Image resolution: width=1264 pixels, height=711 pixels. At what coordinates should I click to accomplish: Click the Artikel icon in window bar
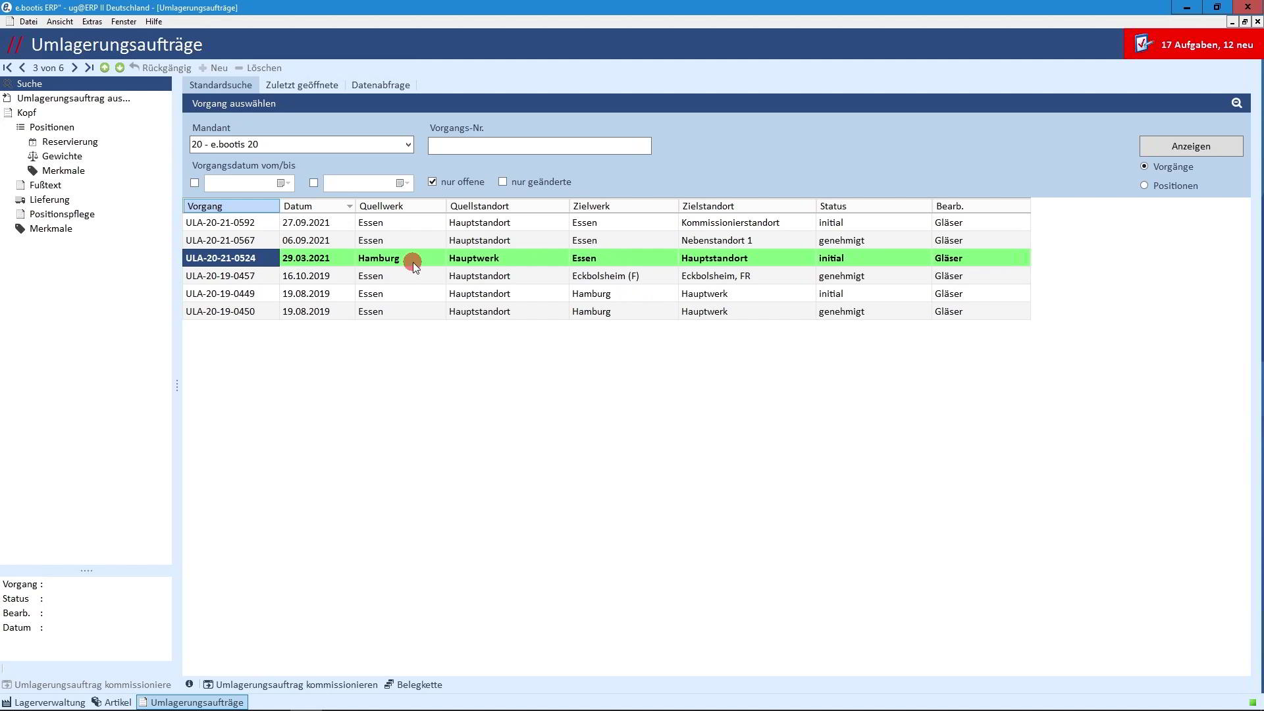coord(96,702)
